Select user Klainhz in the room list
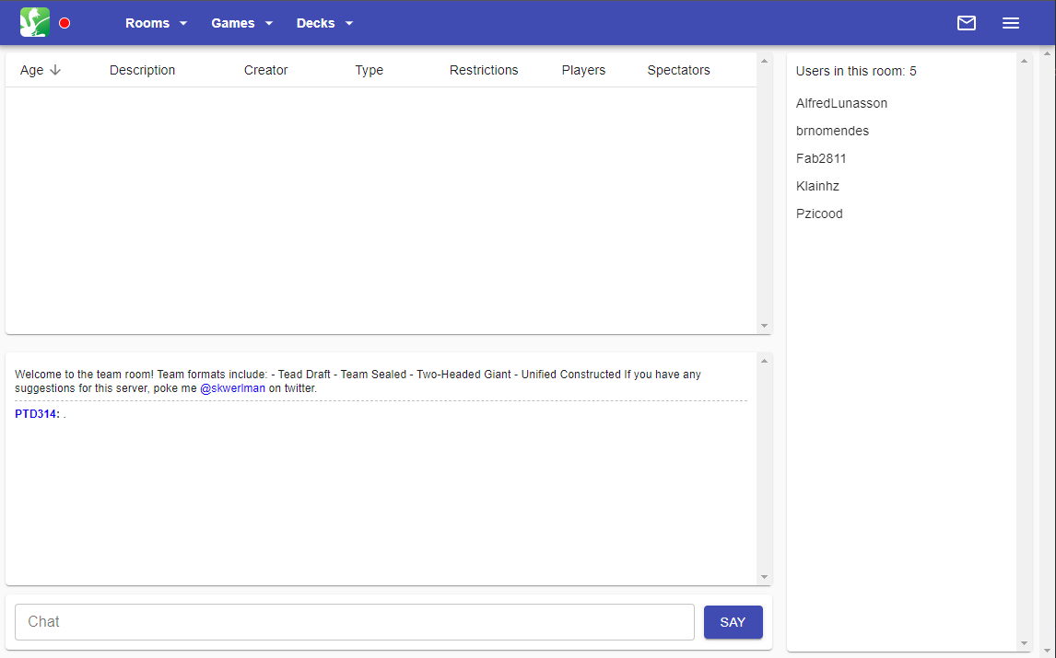Image resolution: width=1056 pixels, height=658 pixels. (x=817, y=186)
